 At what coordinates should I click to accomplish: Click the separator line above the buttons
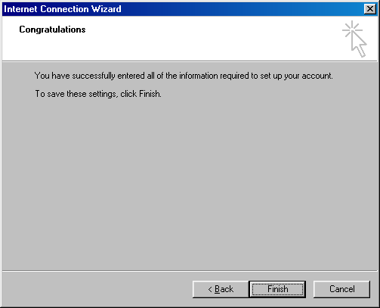click(x=190, y=271)
